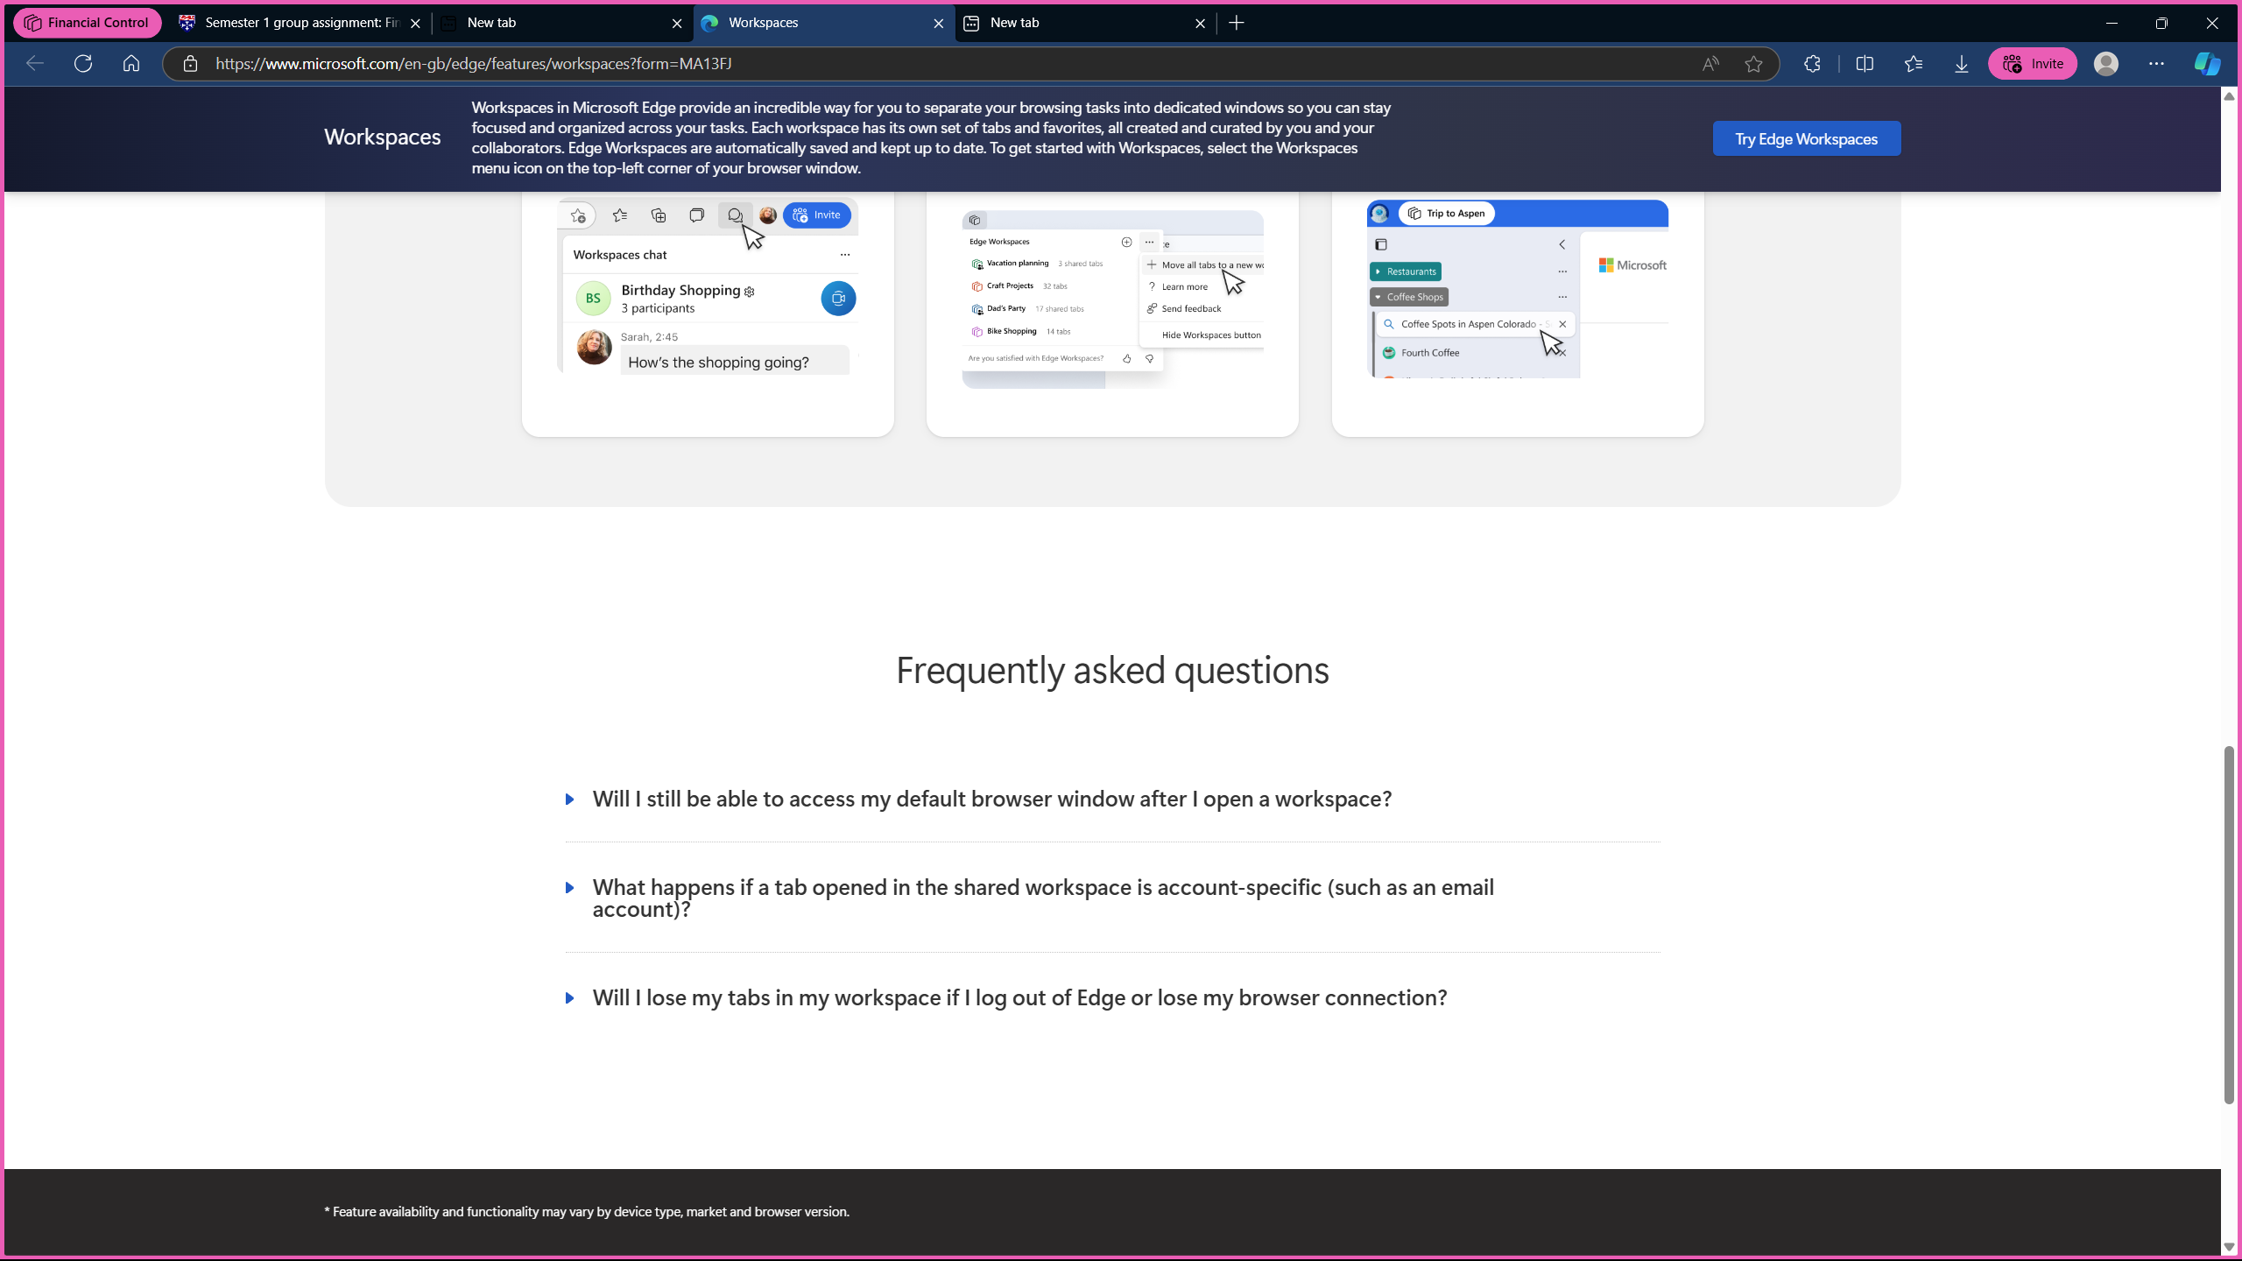Invite people to the workspace
Viewport: 2242px width, 1261px height.
pyautogui.click(x=2033, y=63)
